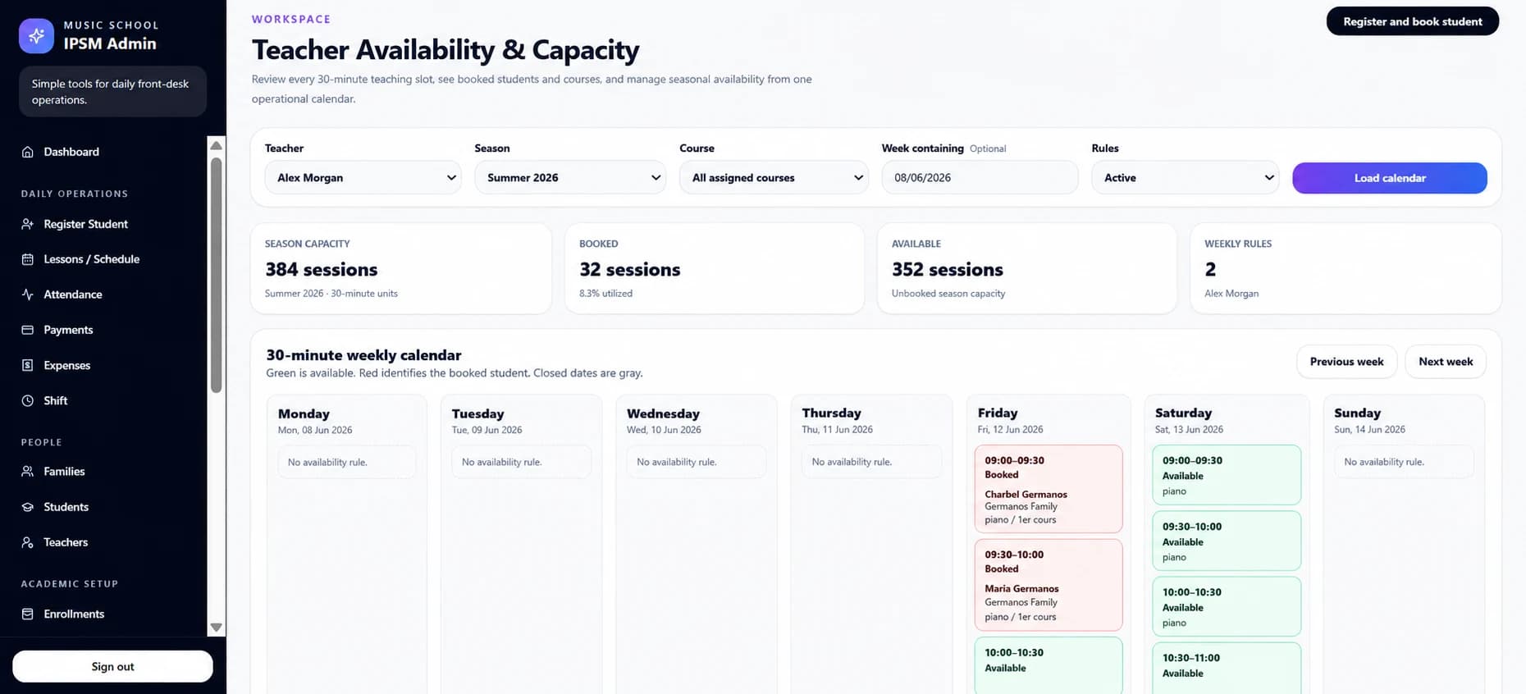Select Friday 09:30–10:00 booked Maria Germanos slot
This screenshot has height=694, width=1526.
coord(1049,585)
